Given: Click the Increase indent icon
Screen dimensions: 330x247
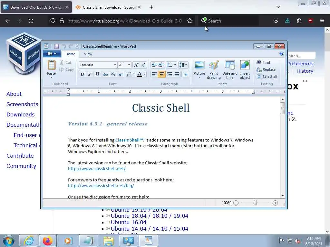Looking at the screenshot, I should (161, 65).
